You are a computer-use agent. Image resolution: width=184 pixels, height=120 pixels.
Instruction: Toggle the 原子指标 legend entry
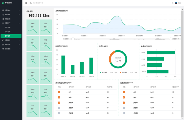104,73
